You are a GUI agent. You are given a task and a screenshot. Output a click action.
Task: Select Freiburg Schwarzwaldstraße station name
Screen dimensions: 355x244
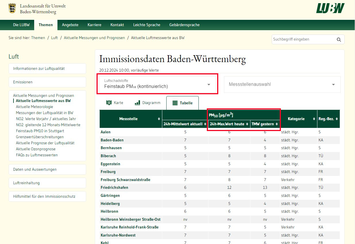tap(126, 180)
